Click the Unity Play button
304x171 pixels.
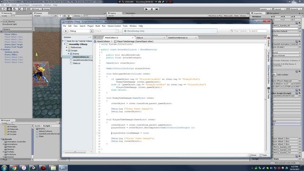pyautogui.click(x=147, y=9)
